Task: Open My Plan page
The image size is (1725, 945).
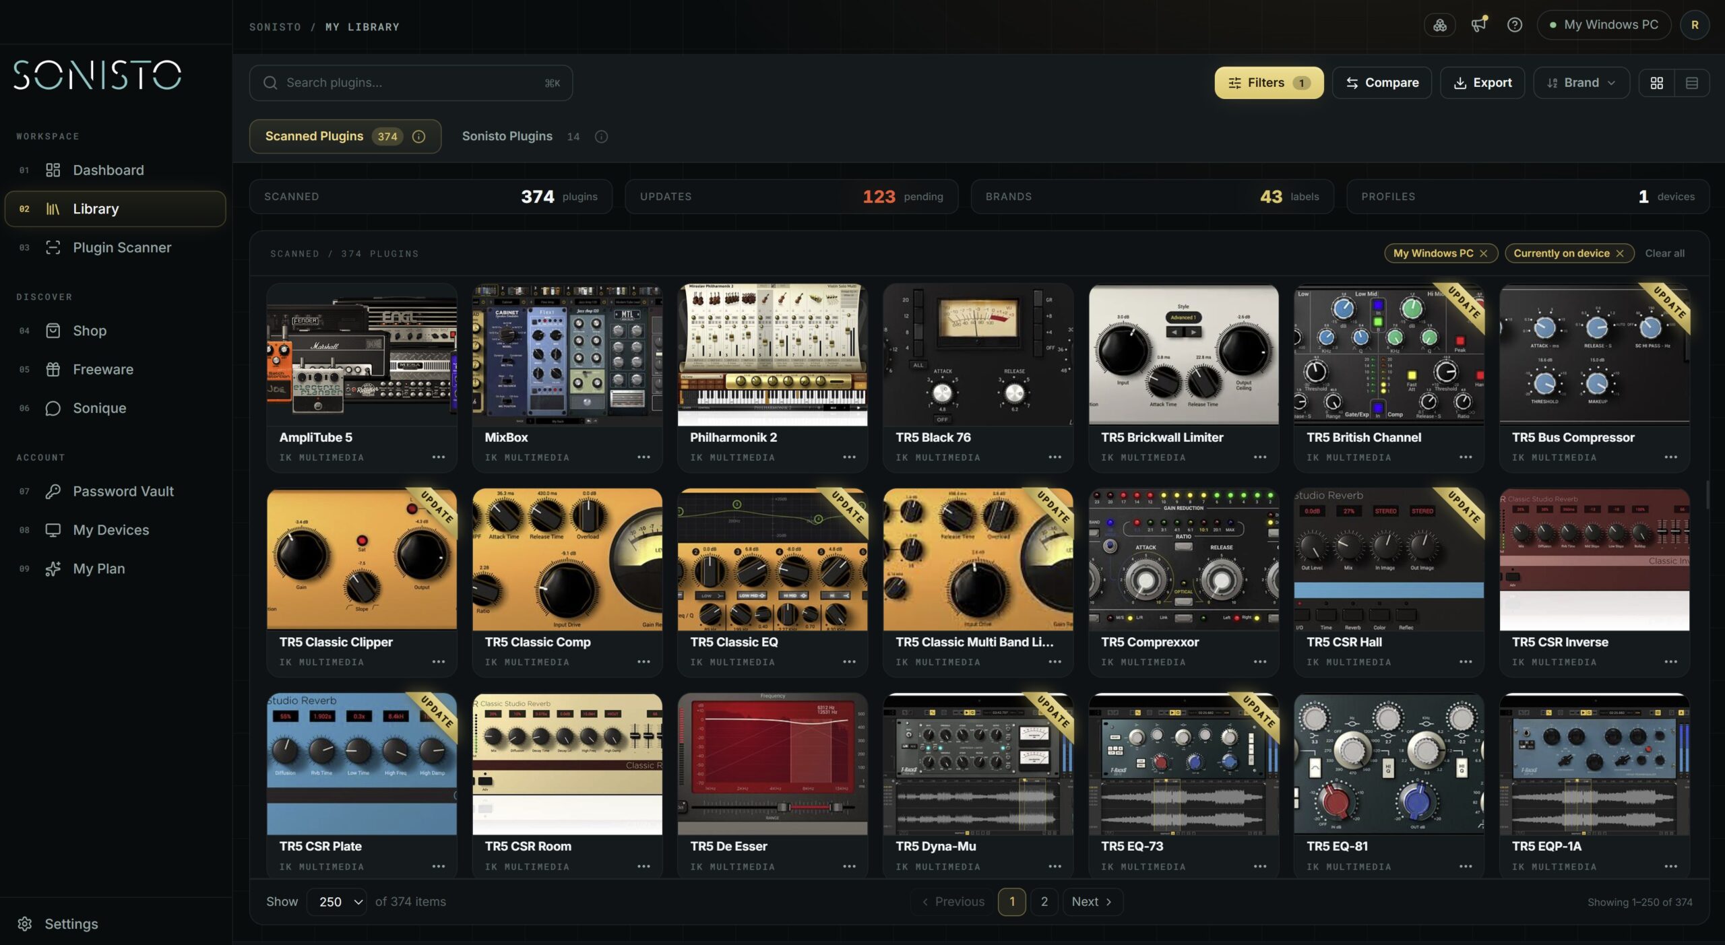Action: (115, 568)
